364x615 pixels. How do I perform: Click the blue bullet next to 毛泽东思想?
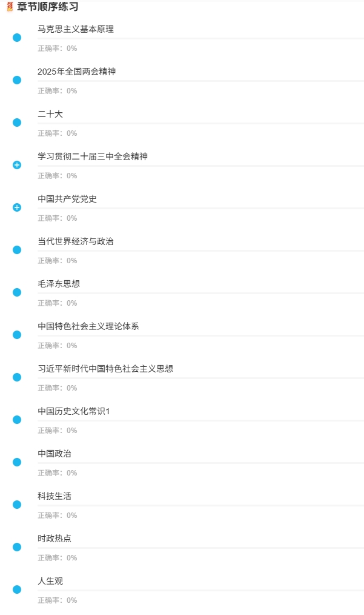[x=17, y=292]
